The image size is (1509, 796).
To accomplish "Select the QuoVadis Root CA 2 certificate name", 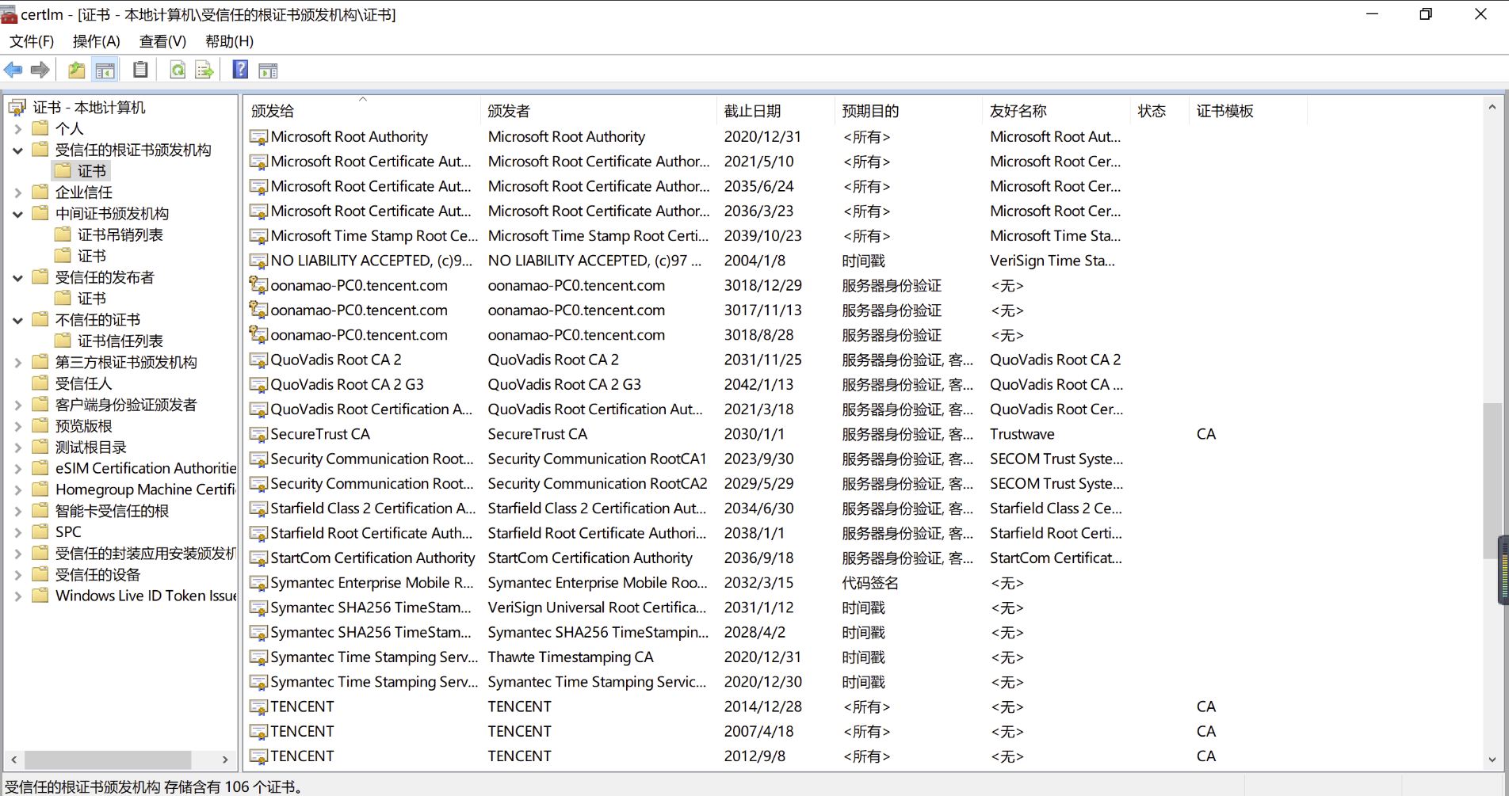I will [x=336, y=360].
